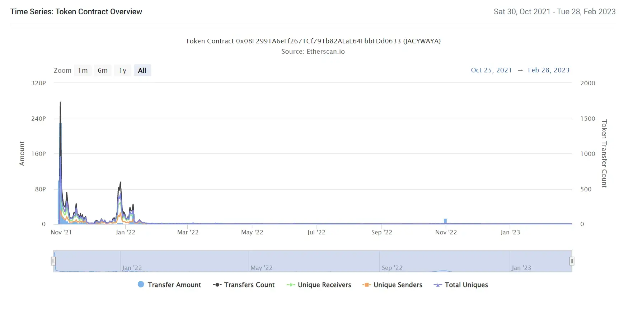Click the Unique Senders orange legend marker
The width and height of the screenshot is (619, 310).
366,285
